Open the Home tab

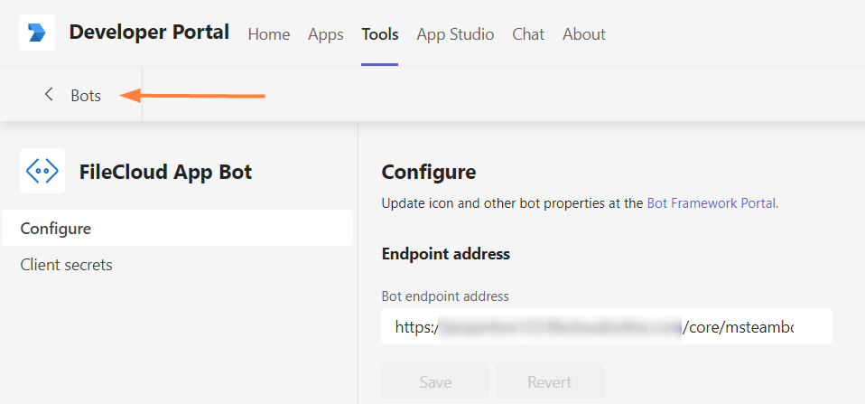269,34
